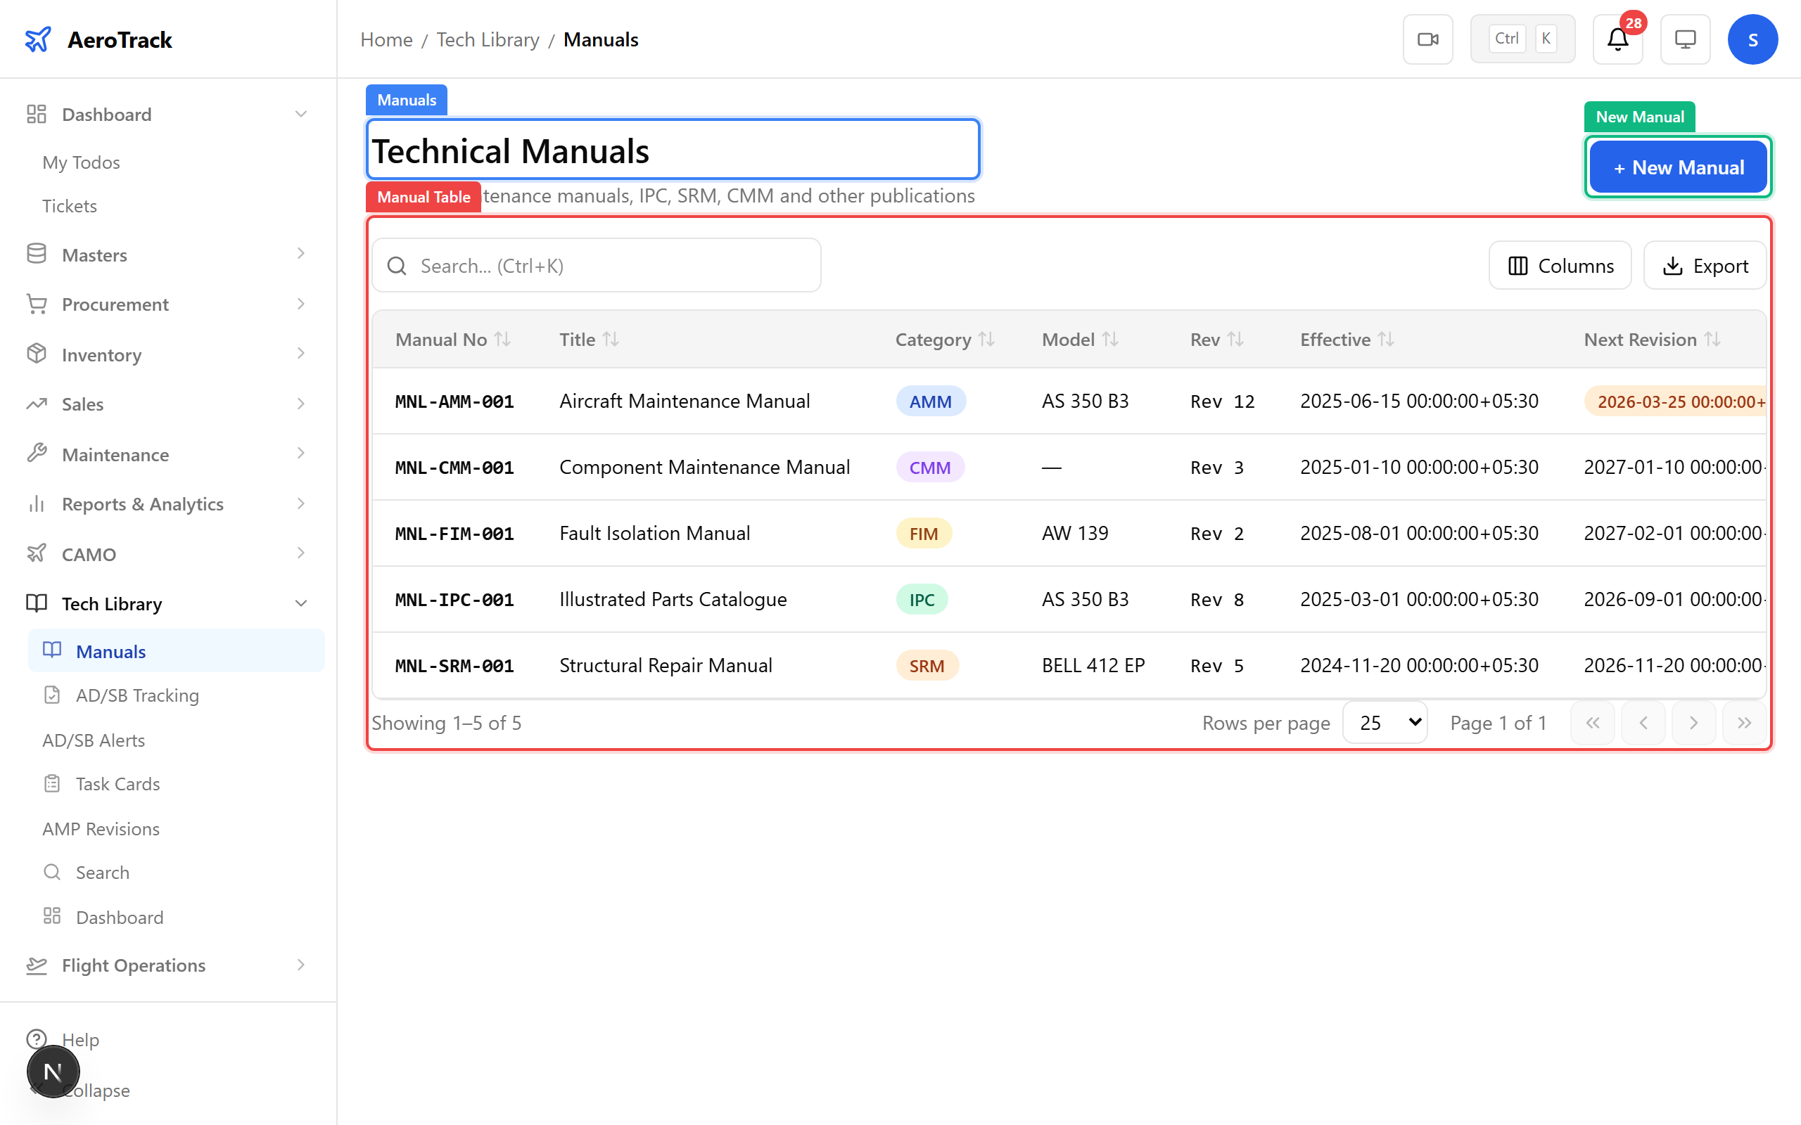Open the notifications bell
The width and height of the screenshot is (1801, 1125).
[1617, 39]
